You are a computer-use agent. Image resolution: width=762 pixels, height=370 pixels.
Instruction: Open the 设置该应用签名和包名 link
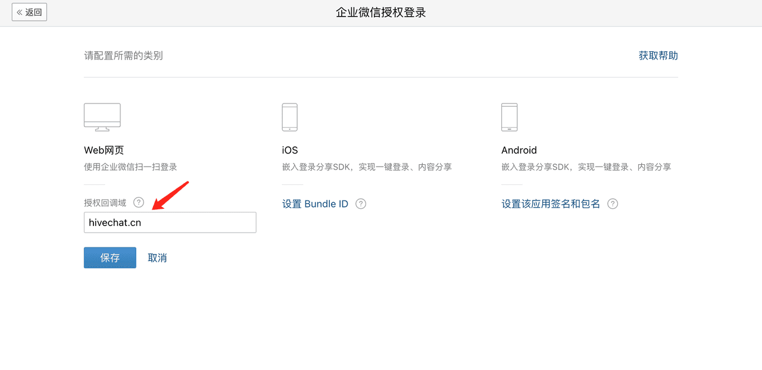tap(551, 204)
